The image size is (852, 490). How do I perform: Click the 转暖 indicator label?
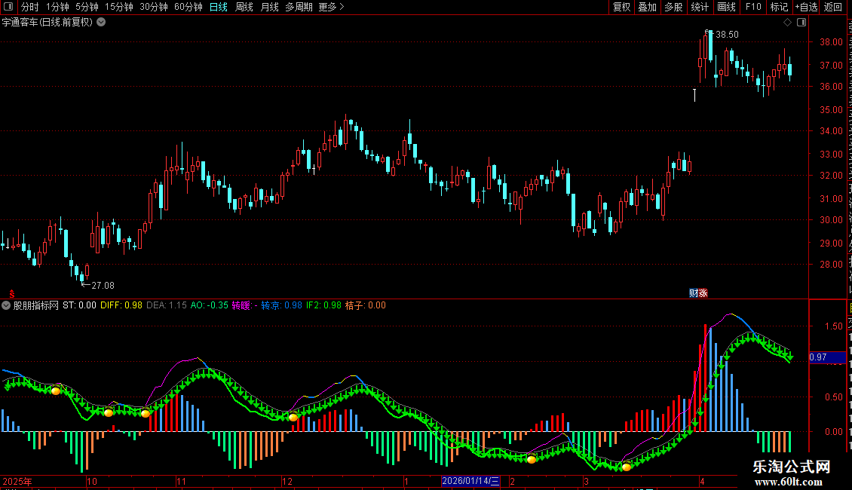[x=244, y=305]
